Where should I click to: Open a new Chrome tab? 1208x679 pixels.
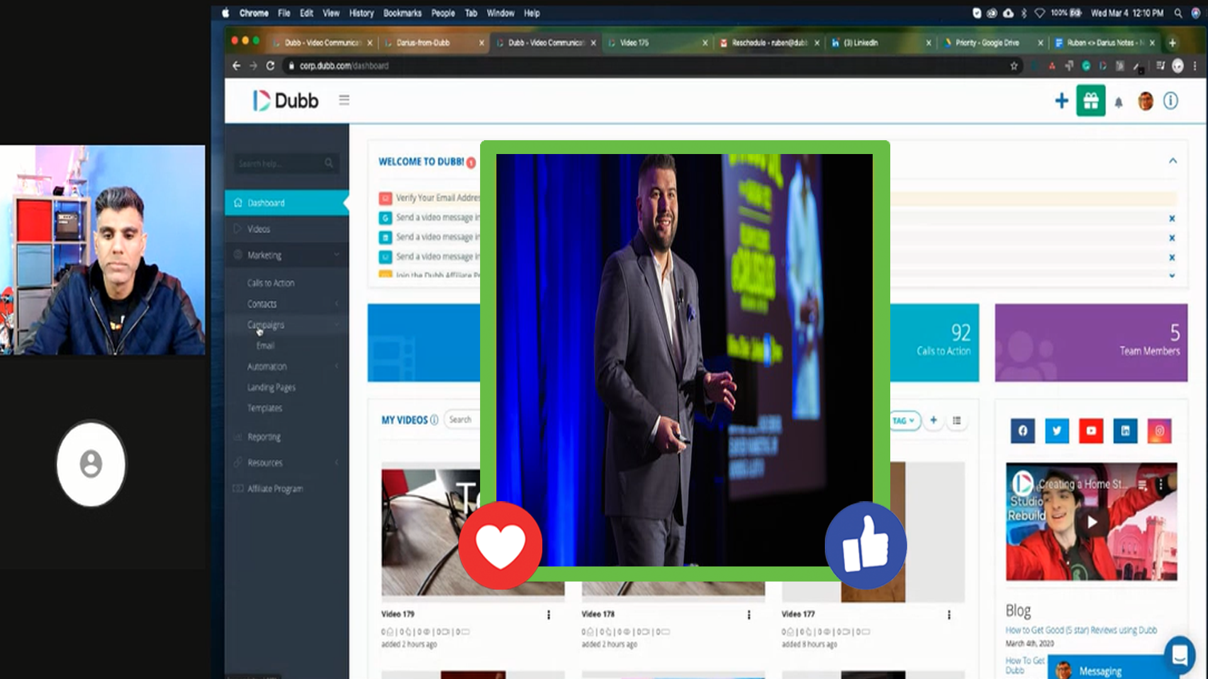click(x=1172, y=43)
